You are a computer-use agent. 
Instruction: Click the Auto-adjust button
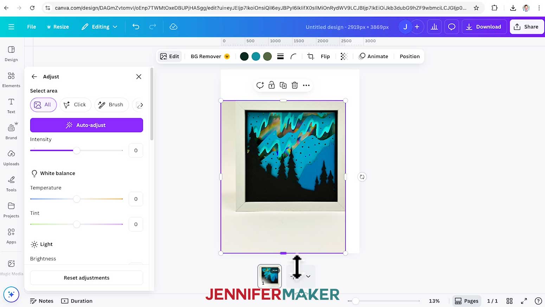[86, 125]
